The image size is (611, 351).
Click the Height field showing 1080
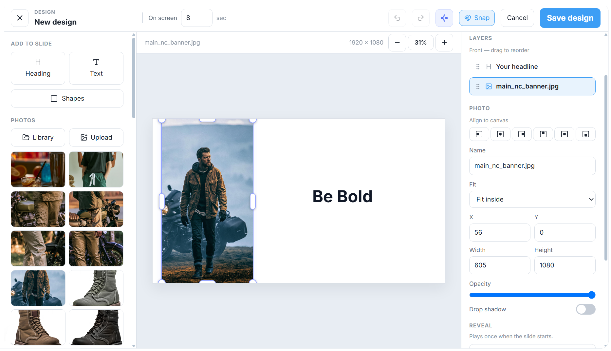pos(565,265)
